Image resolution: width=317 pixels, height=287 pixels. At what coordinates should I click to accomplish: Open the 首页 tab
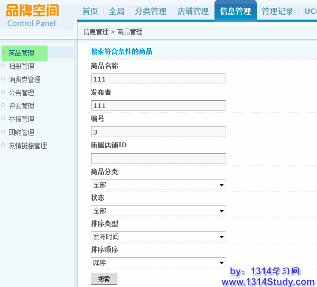(x=90, y=11)
